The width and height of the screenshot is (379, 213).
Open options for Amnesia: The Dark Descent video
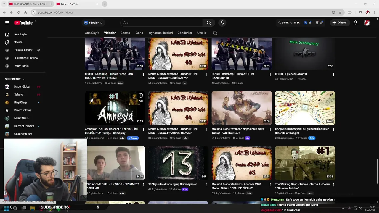(143, 130)
